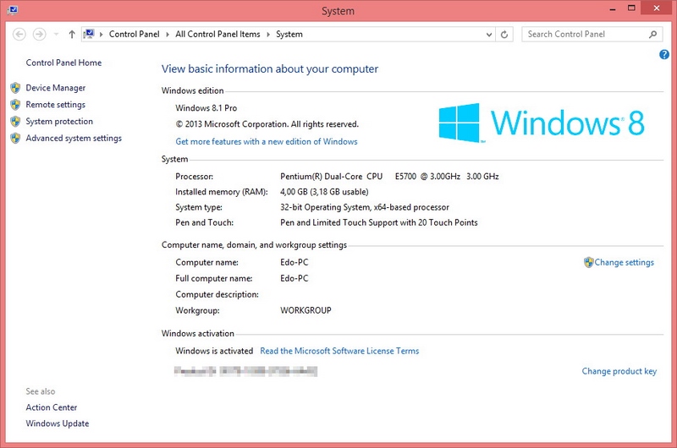Select Control Panel breadcrumb
677x448 pixels.
pyautogui.click(x=135, y=34)
